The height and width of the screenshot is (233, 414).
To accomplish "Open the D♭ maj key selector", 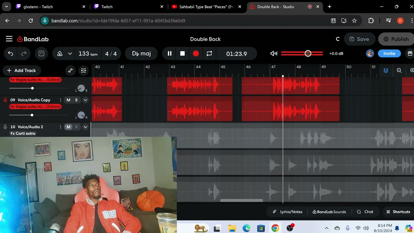I will coord(141,54).
